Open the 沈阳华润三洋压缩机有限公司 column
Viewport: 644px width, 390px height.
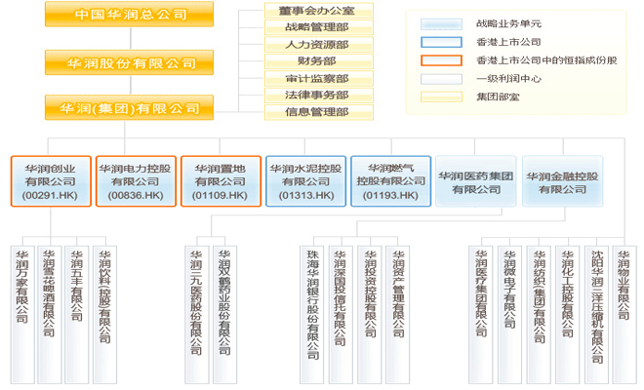[x=597, y=315]
